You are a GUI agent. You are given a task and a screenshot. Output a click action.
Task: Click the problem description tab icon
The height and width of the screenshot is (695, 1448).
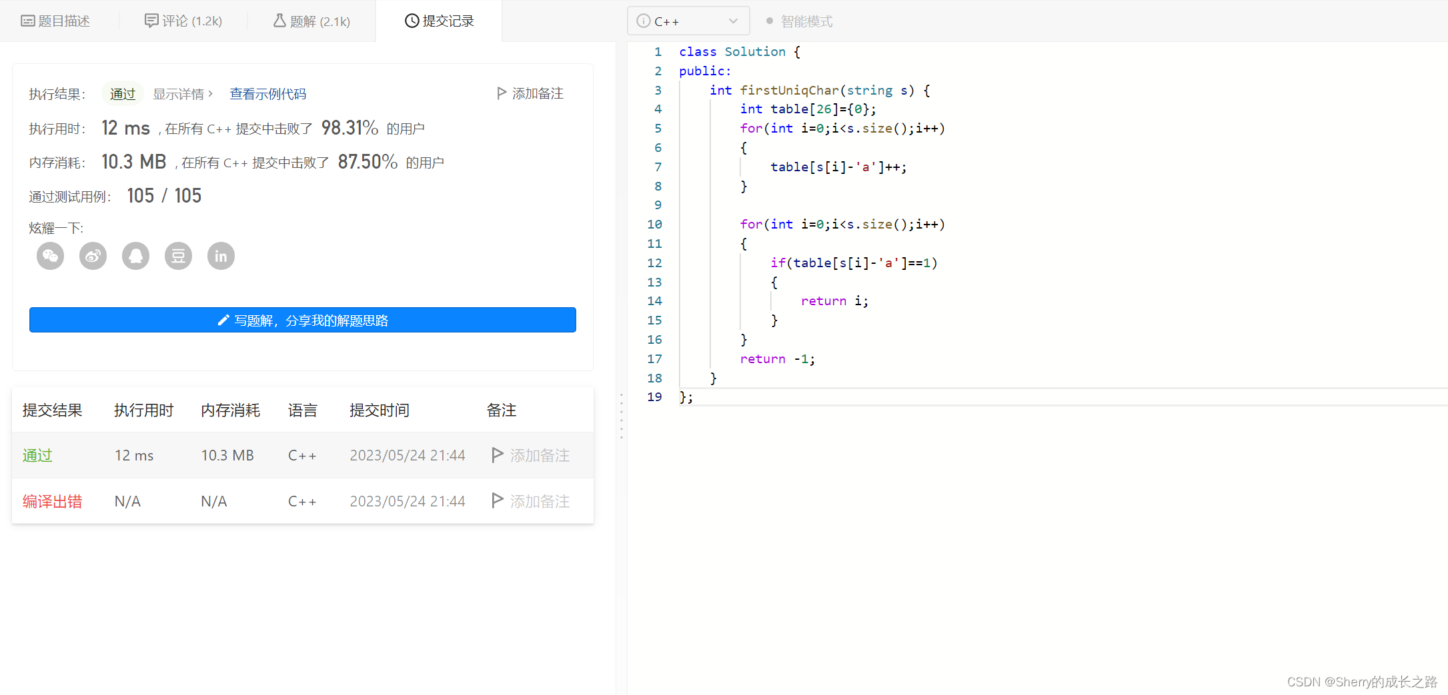pos(27,21)
